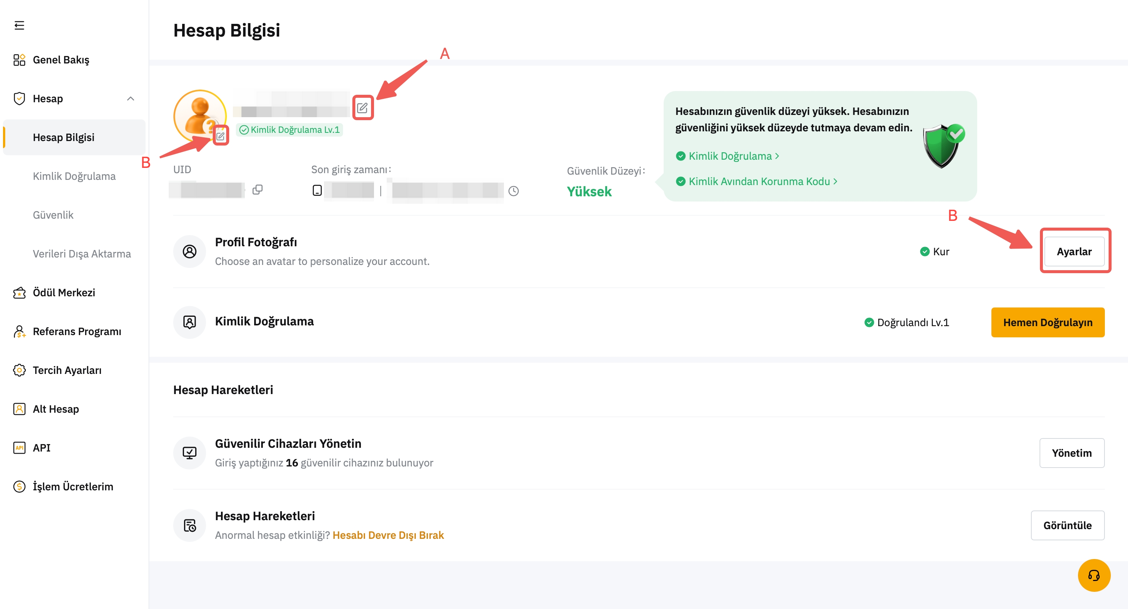Image resolution: width=1128 pixels, height=609 pixels.
Task: Open the support headset chat button
Action: [x=1093, y=575]
